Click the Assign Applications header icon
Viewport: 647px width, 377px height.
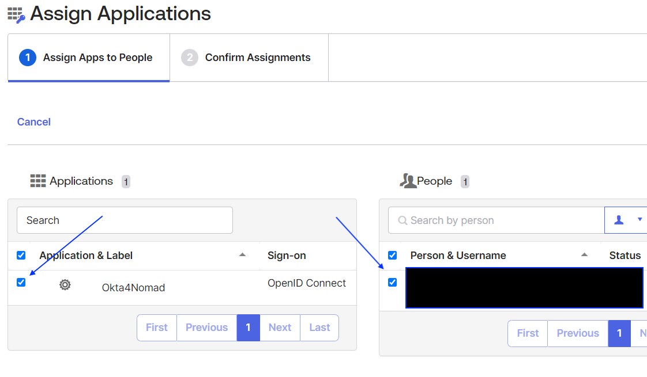(16, 14)
